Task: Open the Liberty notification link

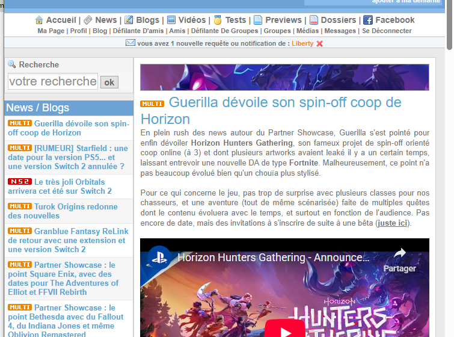Action: tap(302, 43)
